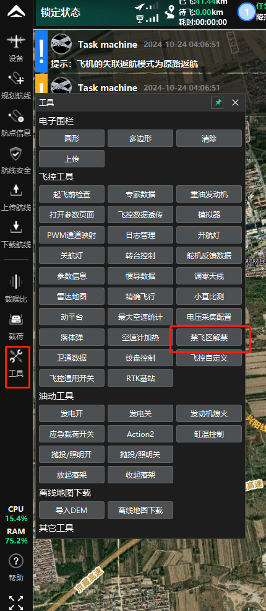Select 圆形 circular geofence button

[72, 138]
